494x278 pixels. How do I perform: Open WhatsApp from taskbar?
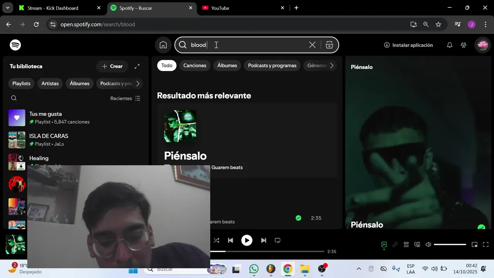click(x=254, y=269)
